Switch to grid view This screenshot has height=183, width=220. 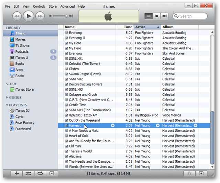[156, 16]
